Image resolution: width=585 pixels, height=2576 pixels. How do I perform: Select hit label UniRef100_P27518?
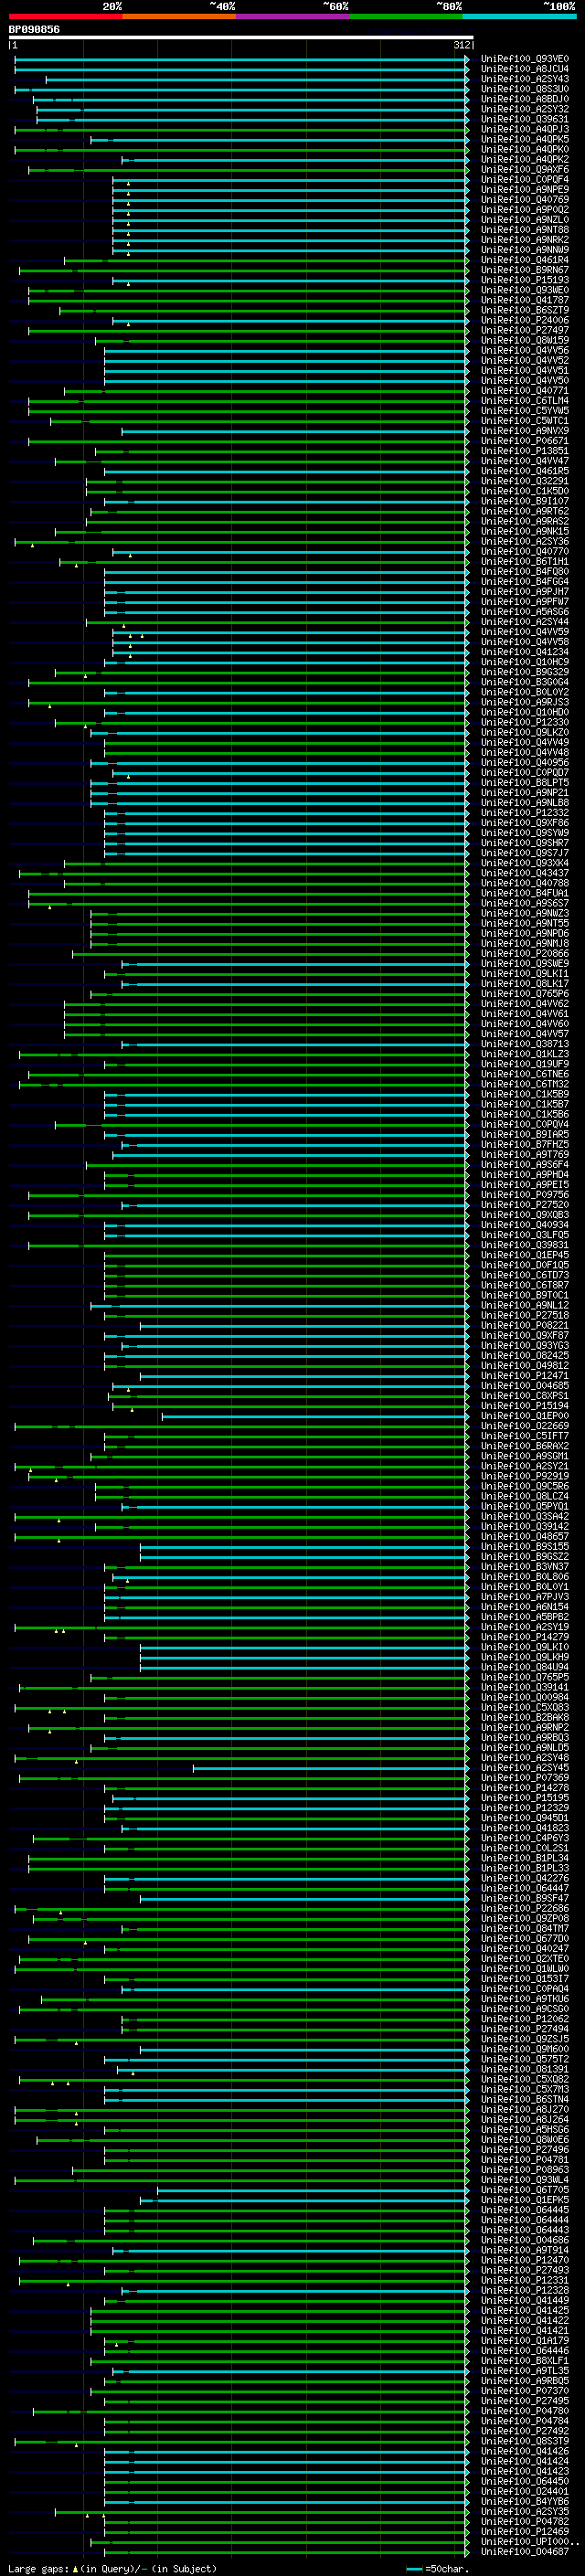525,1315
